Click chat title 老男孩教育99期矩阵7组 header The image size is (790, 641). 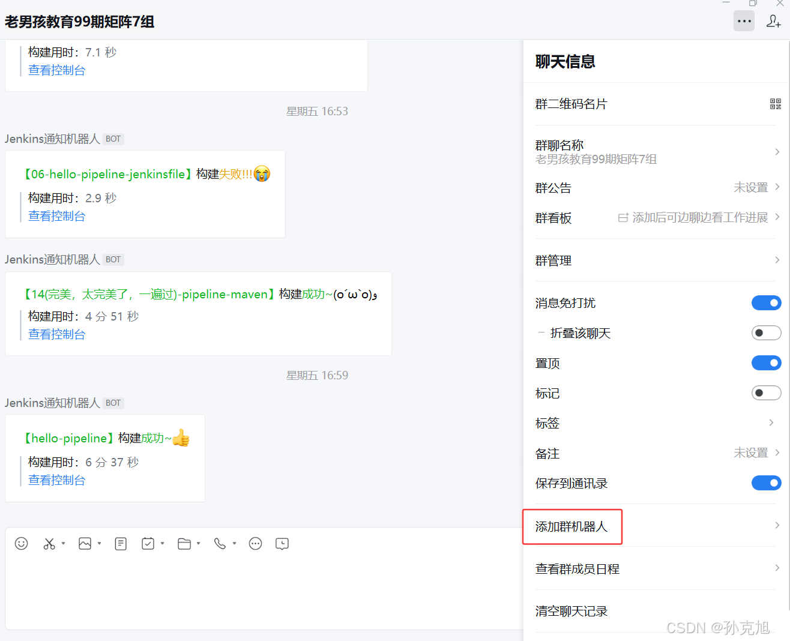pyautogui.click(x=80, y=22)
